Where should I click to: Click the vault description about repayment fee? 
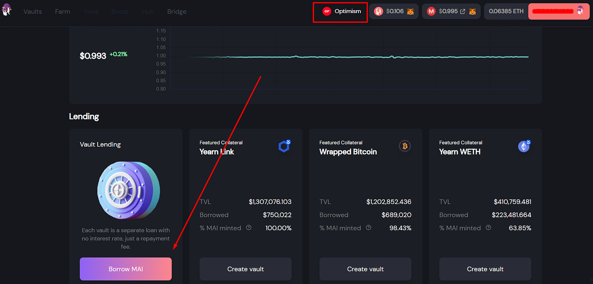pyautogui.click(x=125, y=238)
